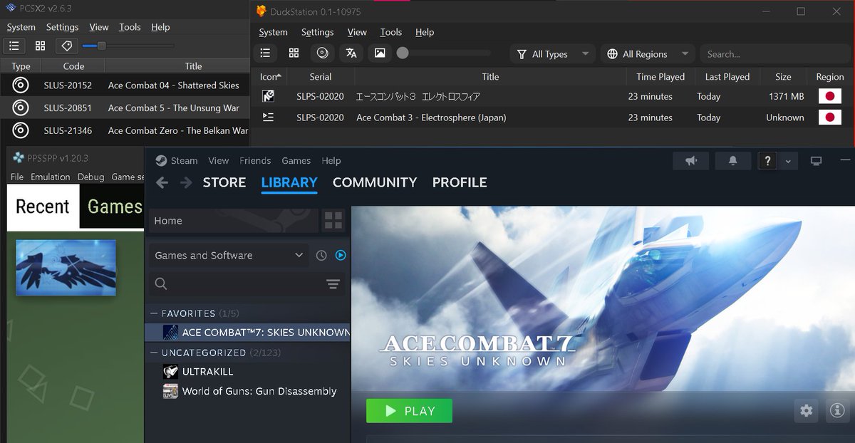Open DuckStation All Types filter dropdown
The image size is (855, 443).
point(553,54)
